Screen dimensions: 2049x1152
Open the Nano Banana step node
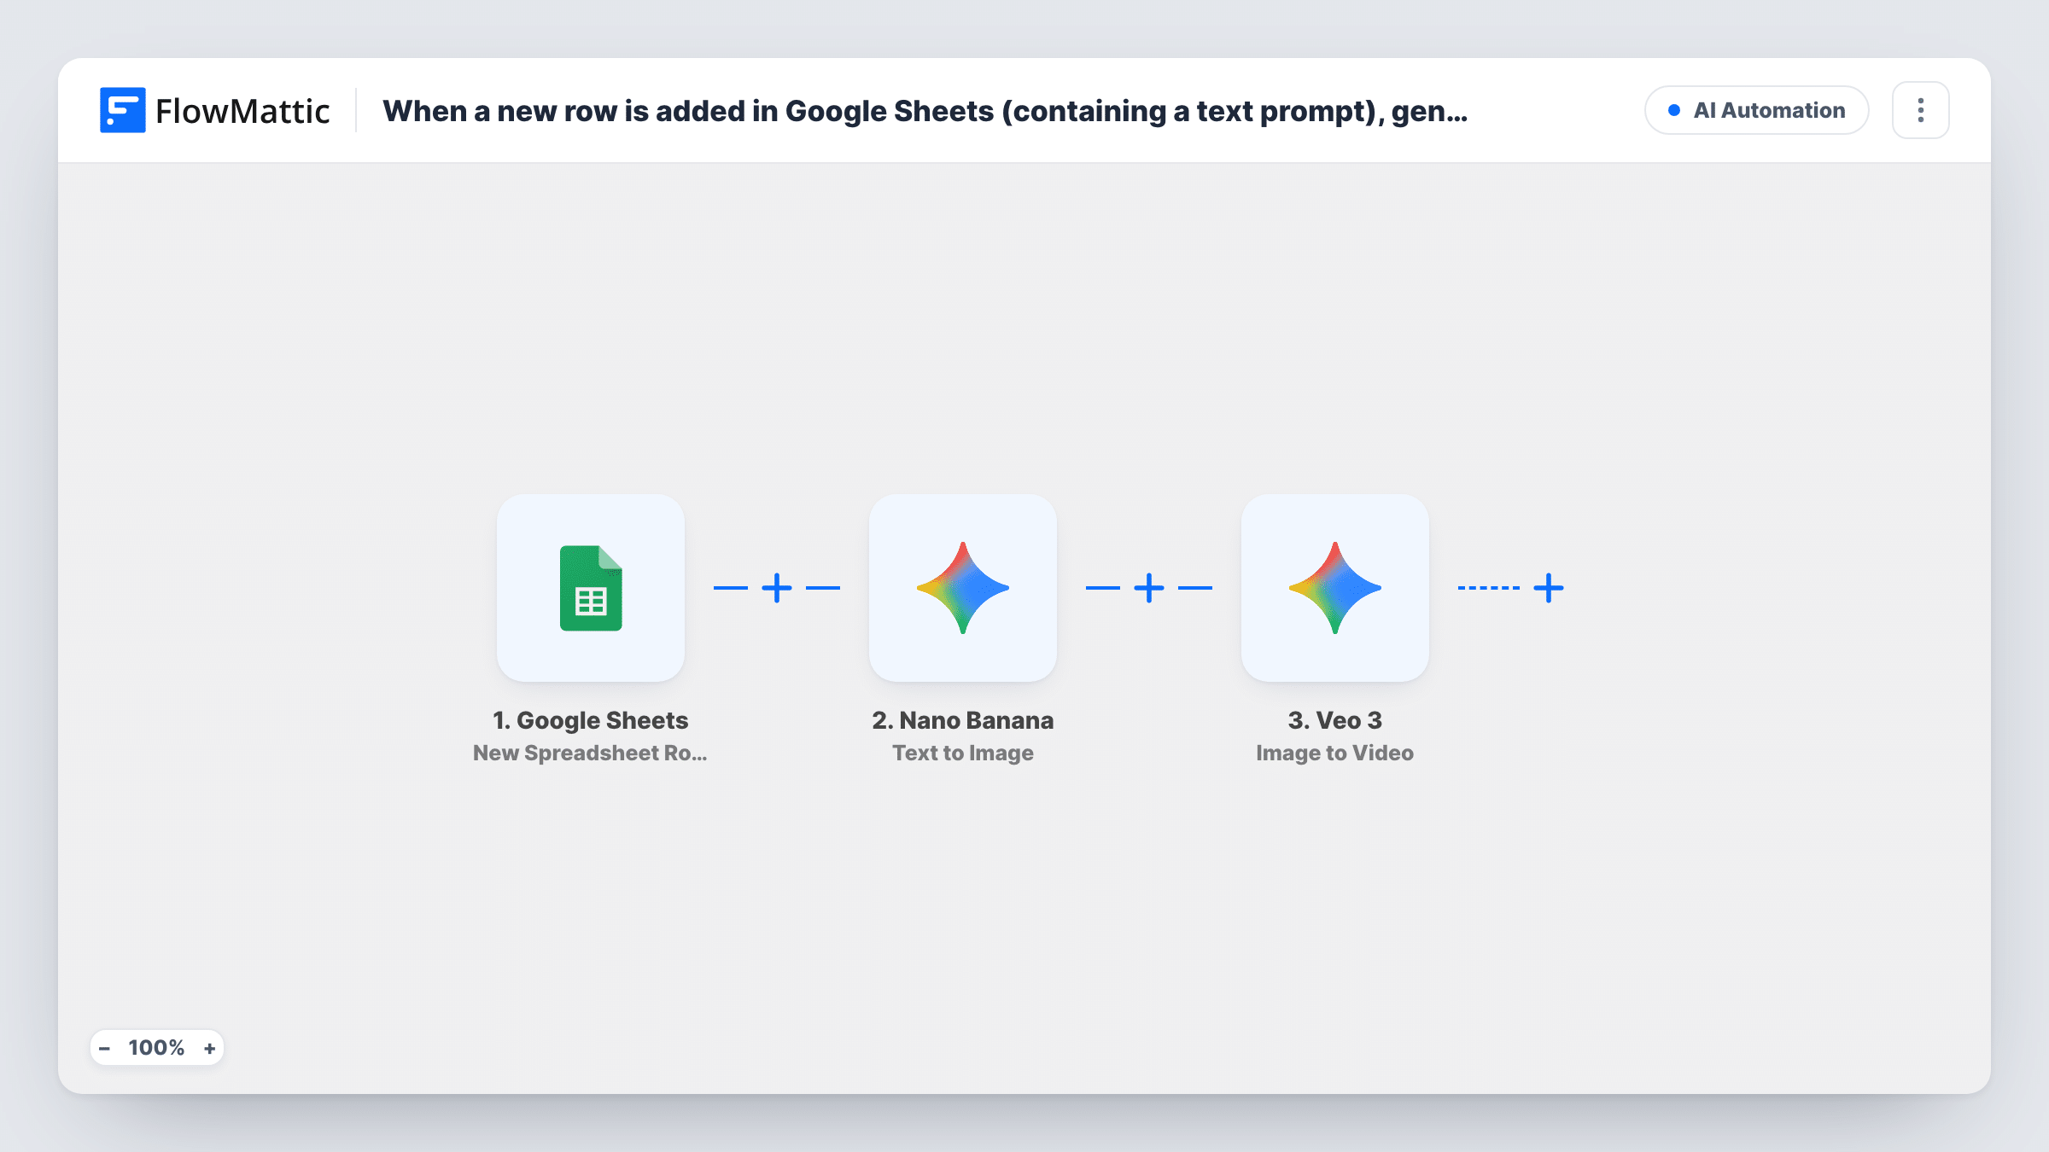click(x=962, y=588)
